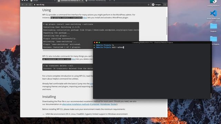Open Visual Studio Code desktop icon

tap(213, 15)
